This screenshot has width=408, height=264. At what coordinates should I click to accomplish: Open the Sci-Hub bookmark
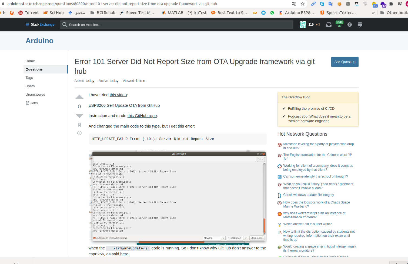coord(53,13)
